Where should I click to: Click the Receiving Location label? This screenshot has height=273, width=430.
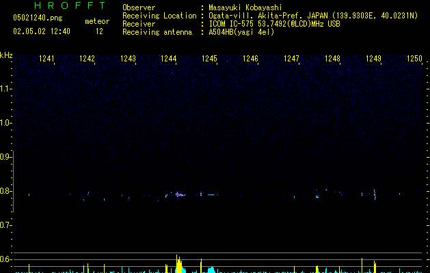(159, 16)
